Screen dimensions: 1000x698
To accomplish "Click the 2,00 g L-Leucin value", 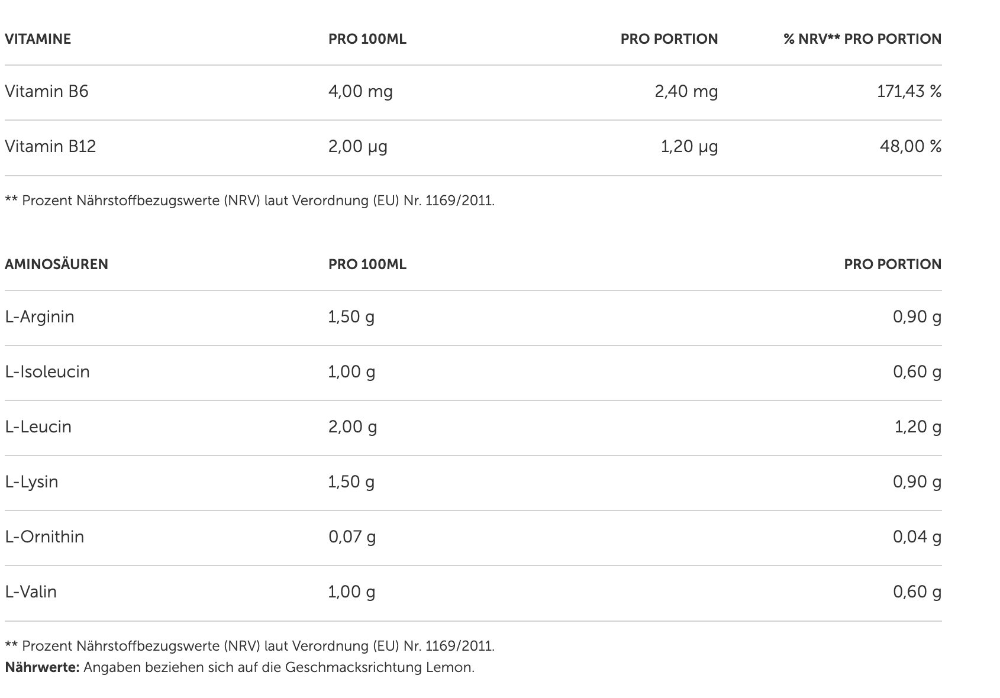I will click(353, 426).
